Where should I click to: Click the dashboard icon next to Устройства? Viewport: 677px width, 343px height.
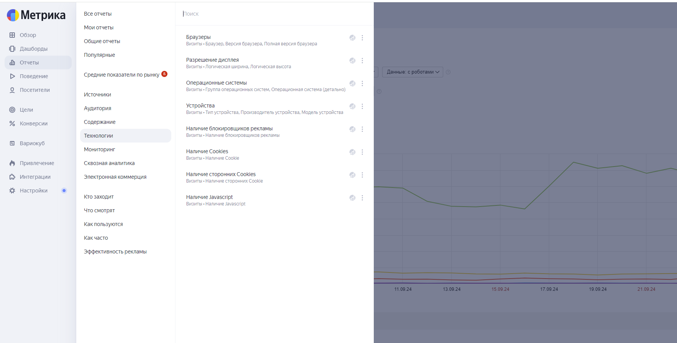(x=352, y=106)
